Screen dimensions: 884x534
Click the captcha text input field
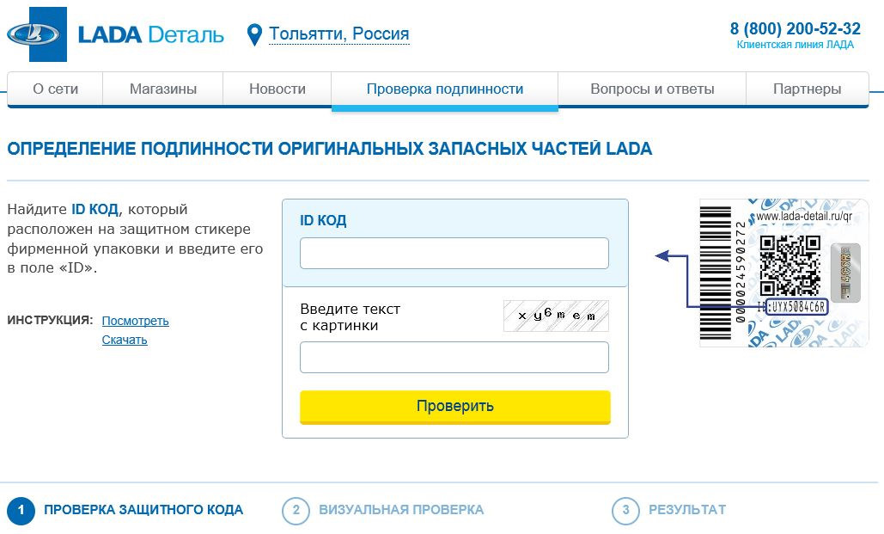point(454,358)
